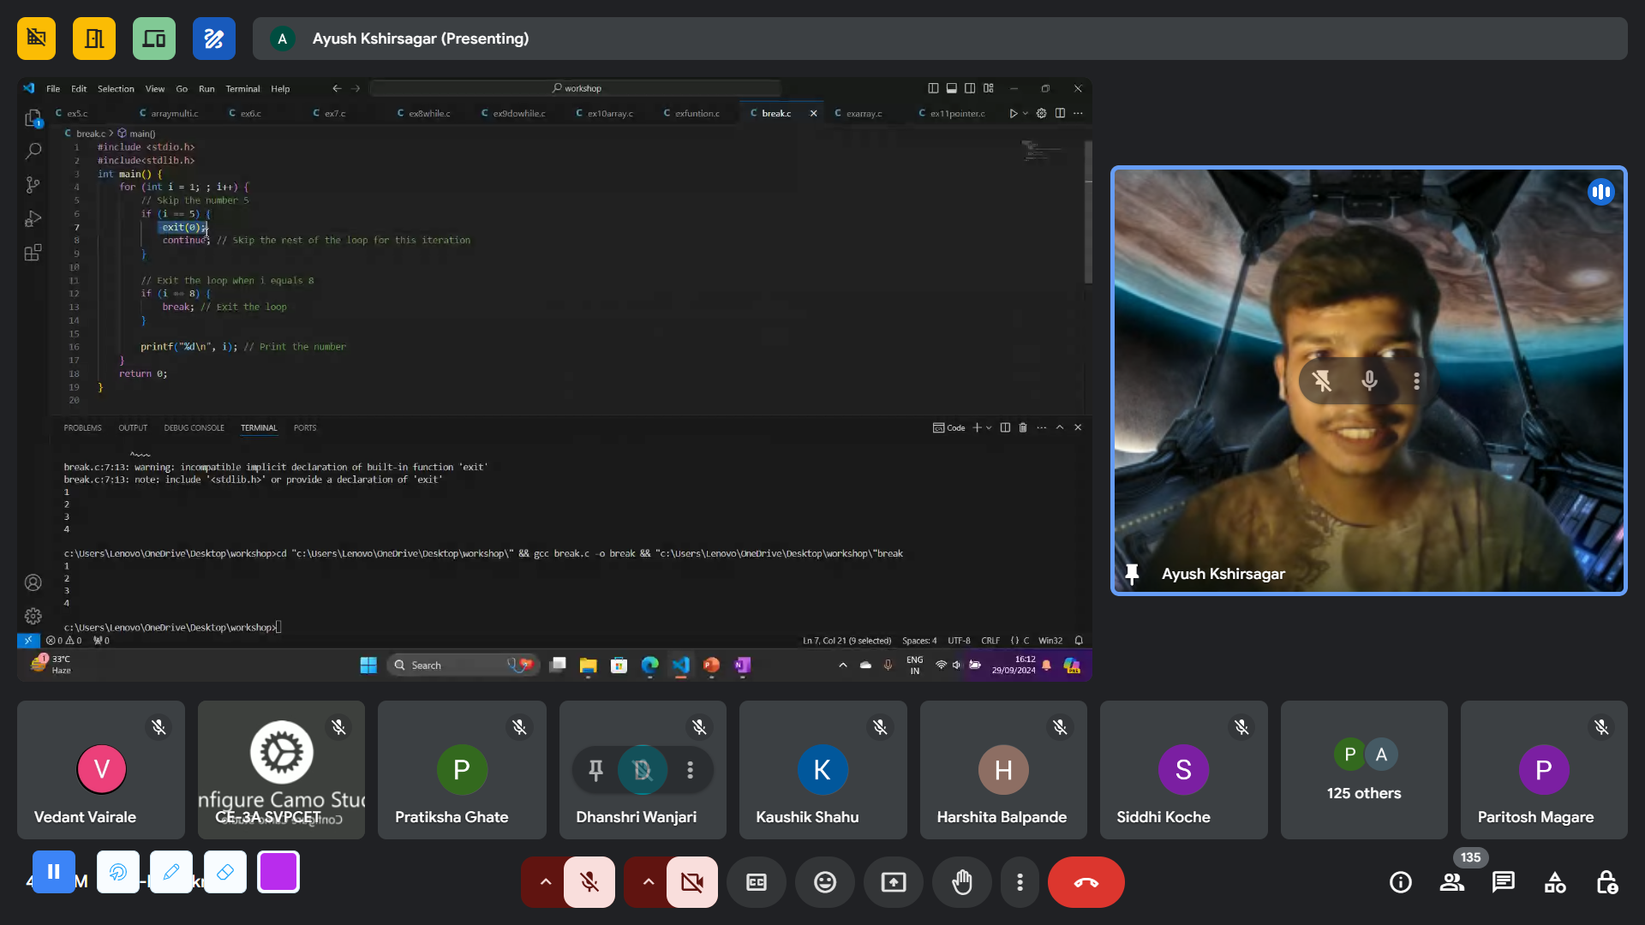
Task: Unpin Ayush Kshirsagar's video tile
Action: (x=1321, y=380)
